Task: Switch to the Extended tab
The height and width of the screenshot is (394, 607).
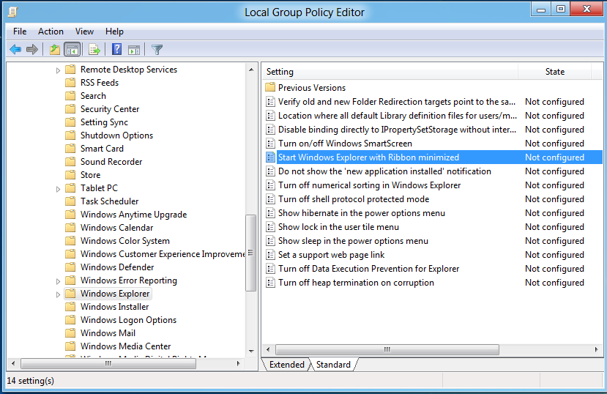Action: point(286,365)
